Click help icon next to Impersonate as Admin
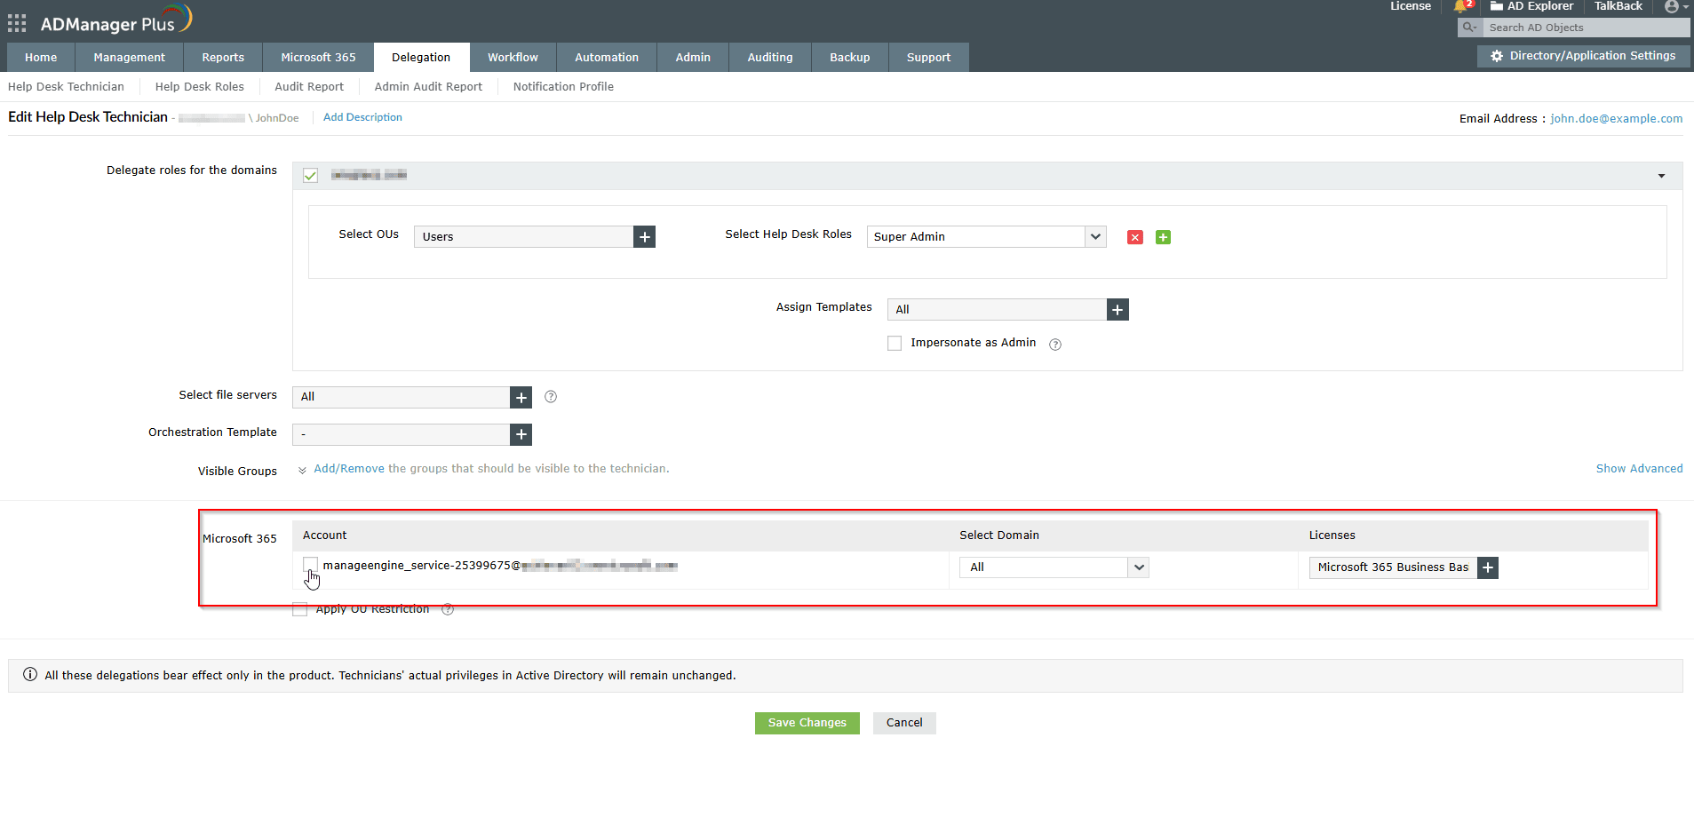 (x=1055, y=345)
